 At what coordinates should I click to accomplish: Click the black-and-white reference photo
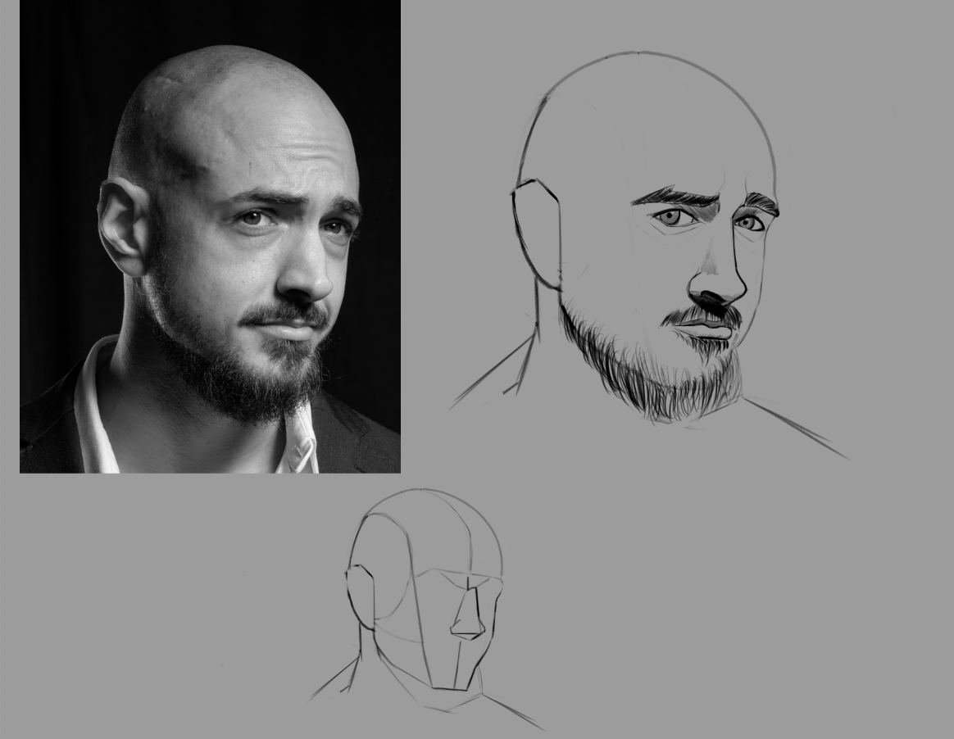(210, 237)
